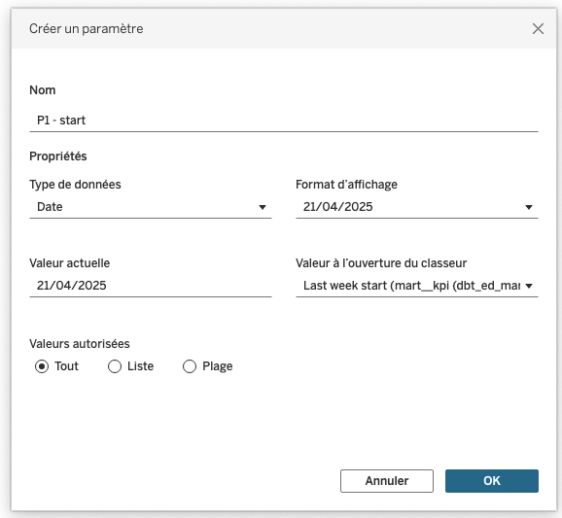Select the Liste radio button

pyautogui.click(x=115, y=366)
